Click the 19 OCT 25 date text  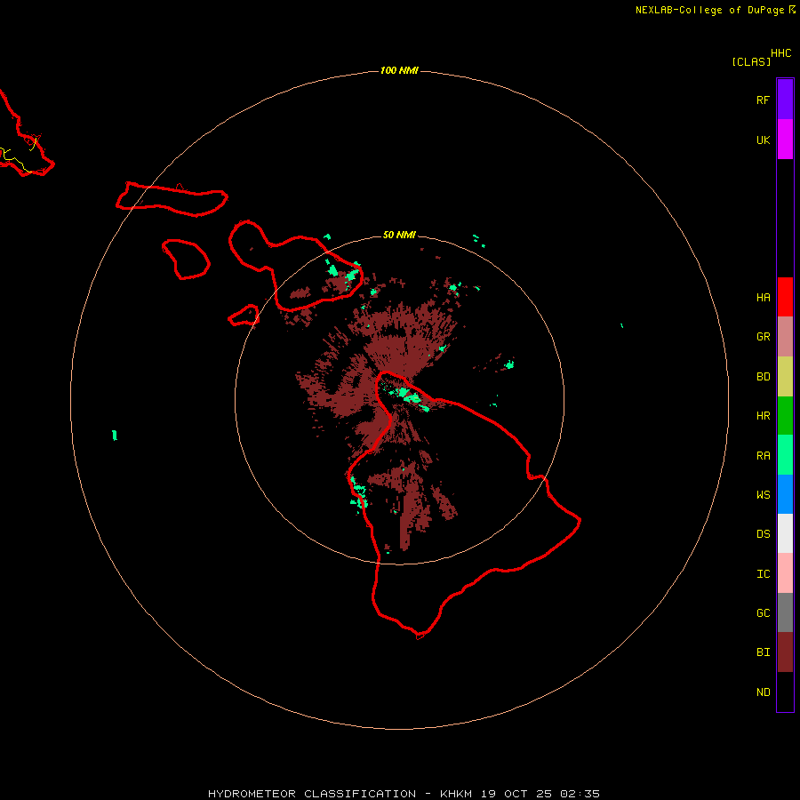pos(516,794)
